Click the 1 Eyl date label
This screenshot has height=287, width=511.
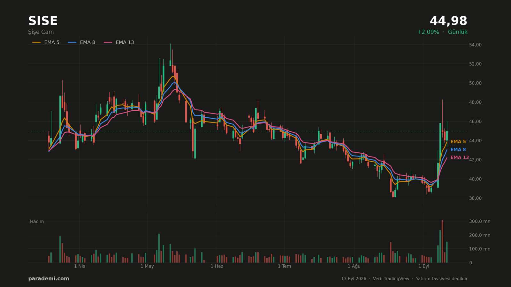point(424,266)
